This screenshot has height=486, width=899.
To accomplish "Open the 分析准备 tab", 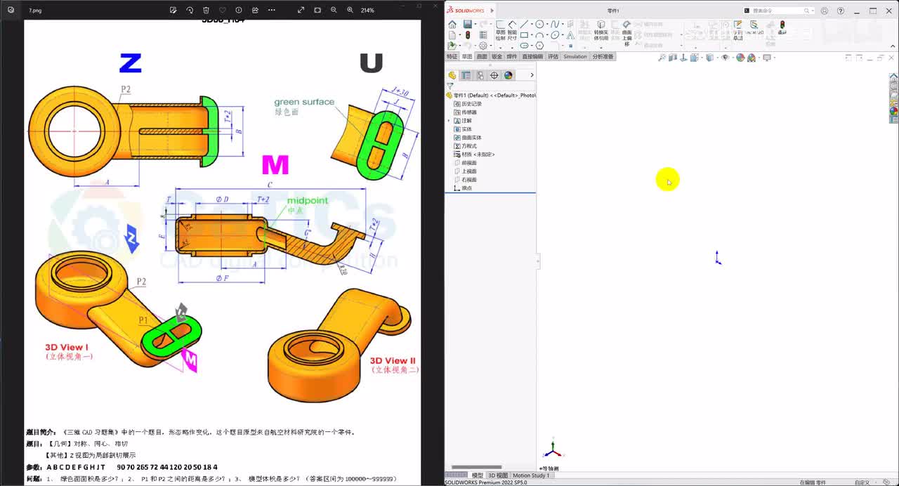I will 603,57.
